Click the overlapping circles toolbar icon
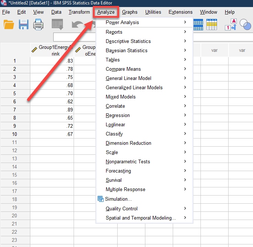 [245, 24]
